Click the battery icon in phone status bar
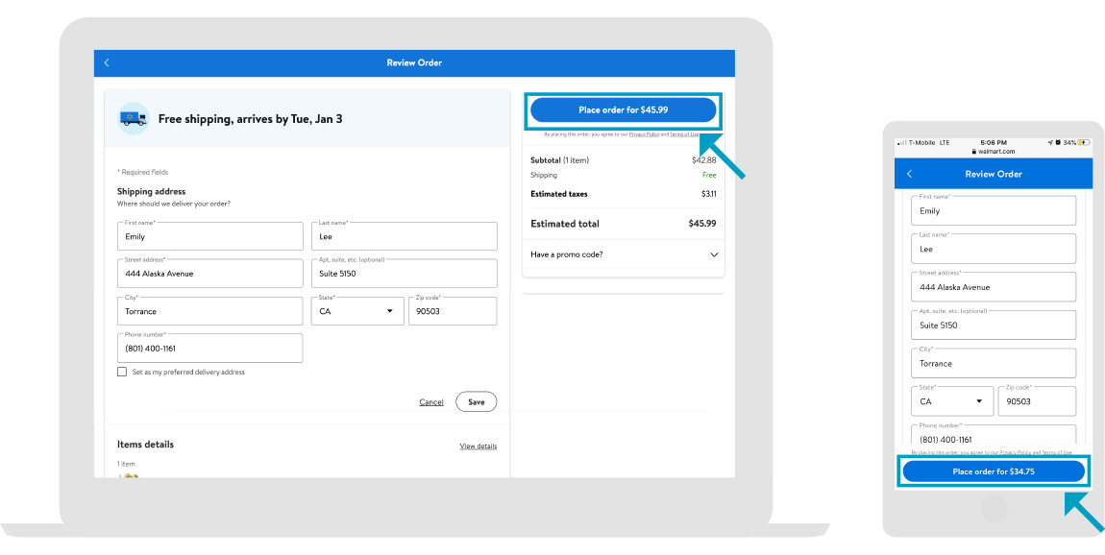 1083,142
